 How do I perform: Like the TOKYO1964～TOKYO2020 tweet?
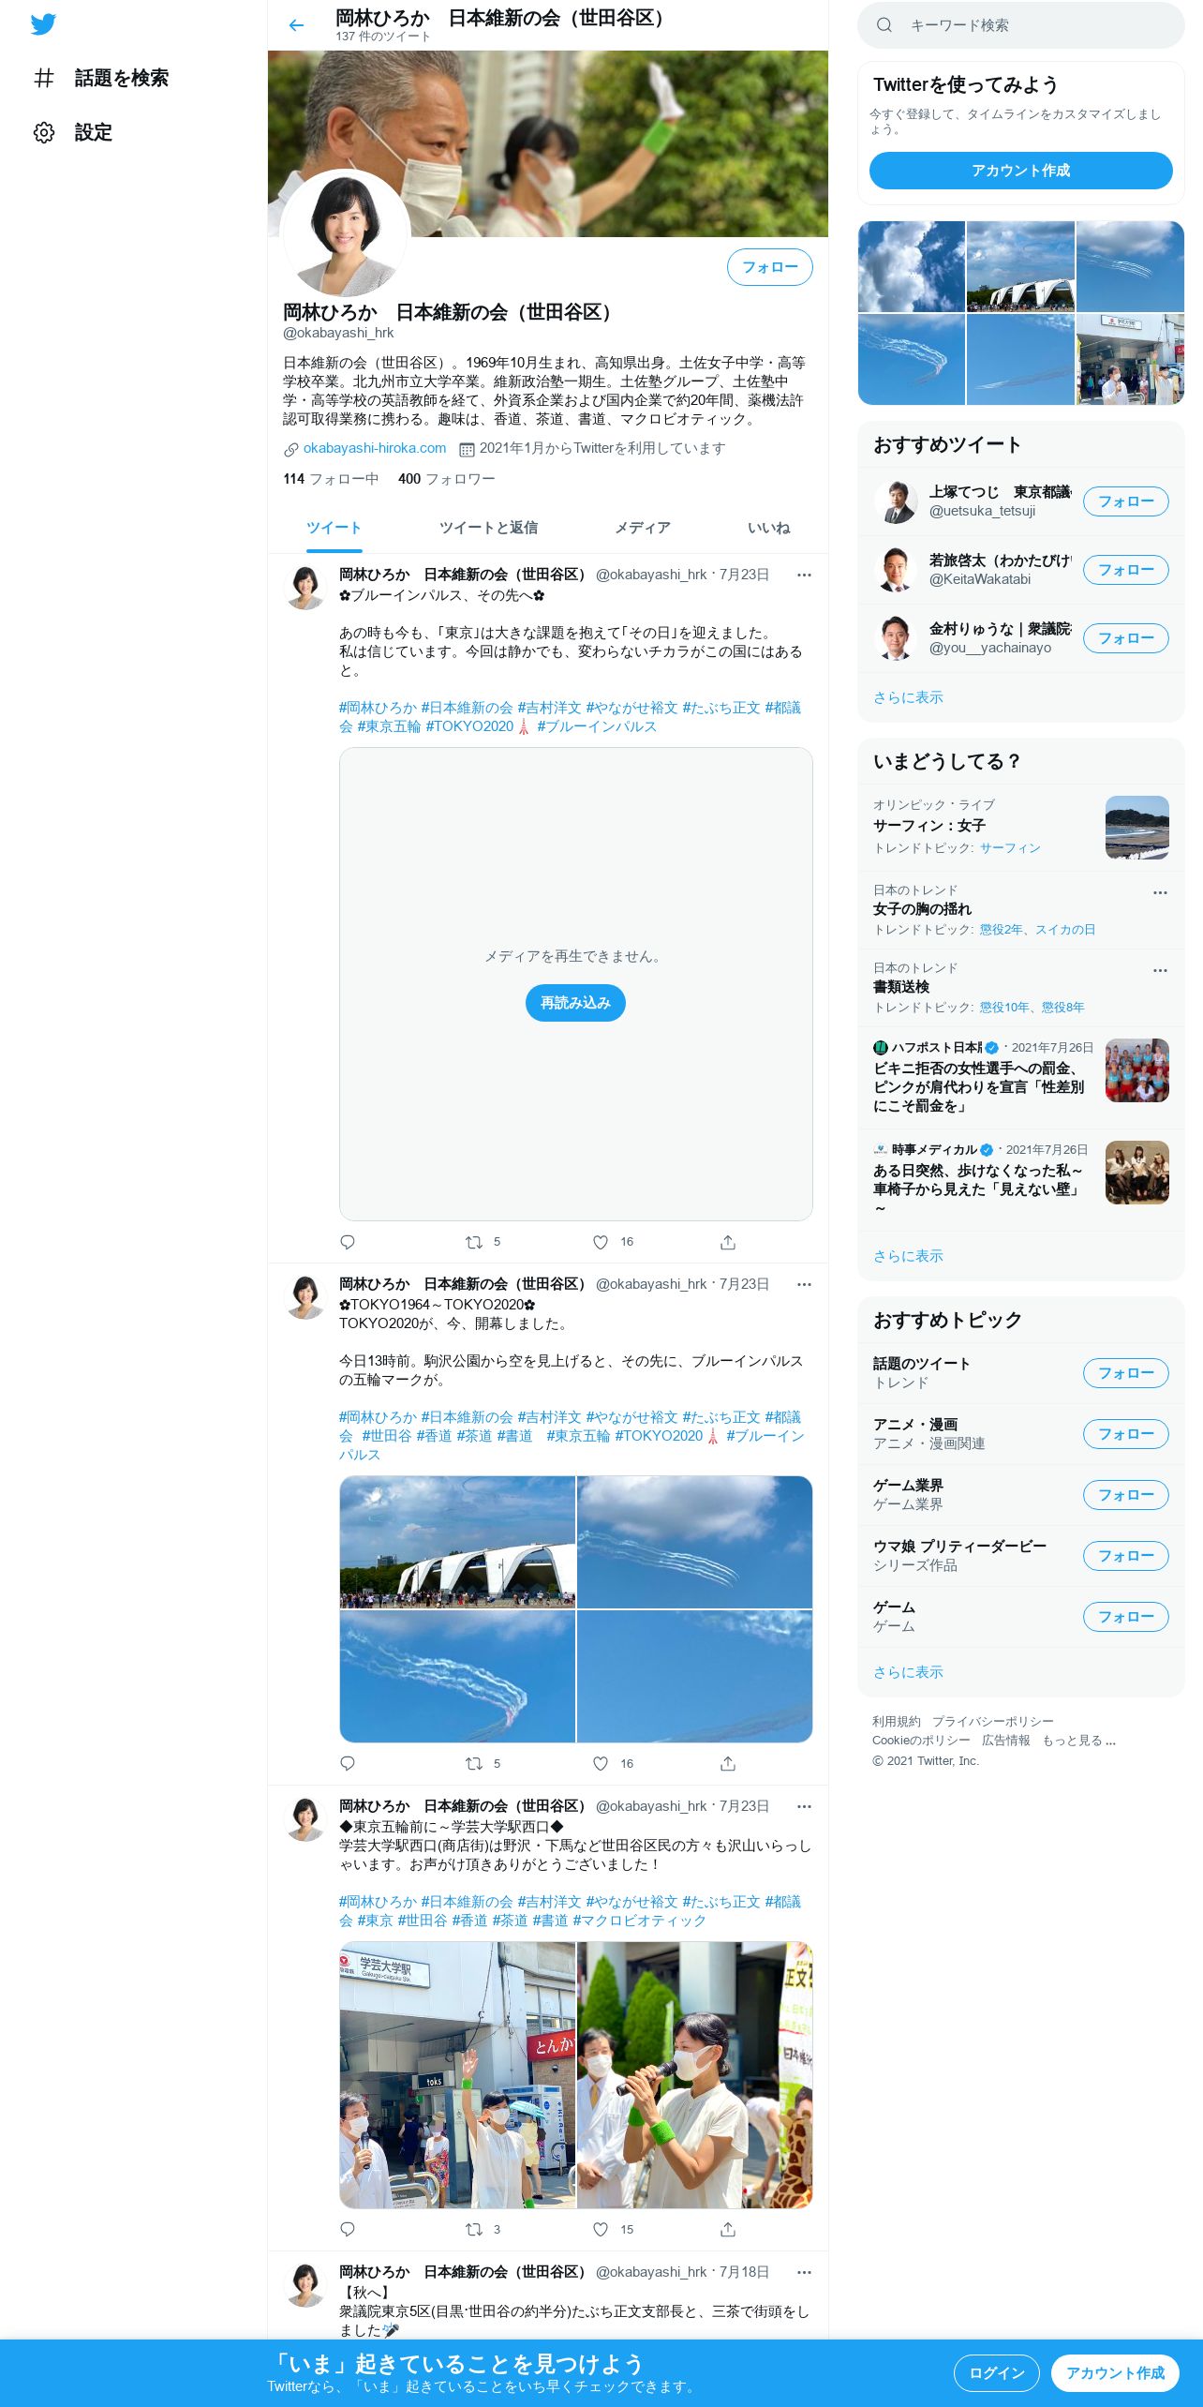coord(601,1763)
